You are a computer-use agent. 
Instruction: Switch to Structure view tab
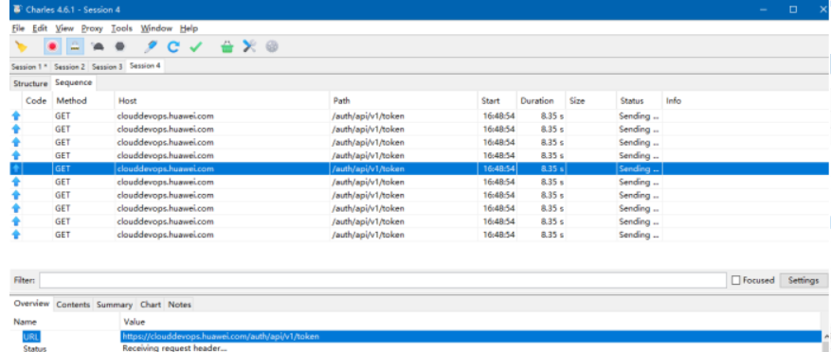point(30,83)
